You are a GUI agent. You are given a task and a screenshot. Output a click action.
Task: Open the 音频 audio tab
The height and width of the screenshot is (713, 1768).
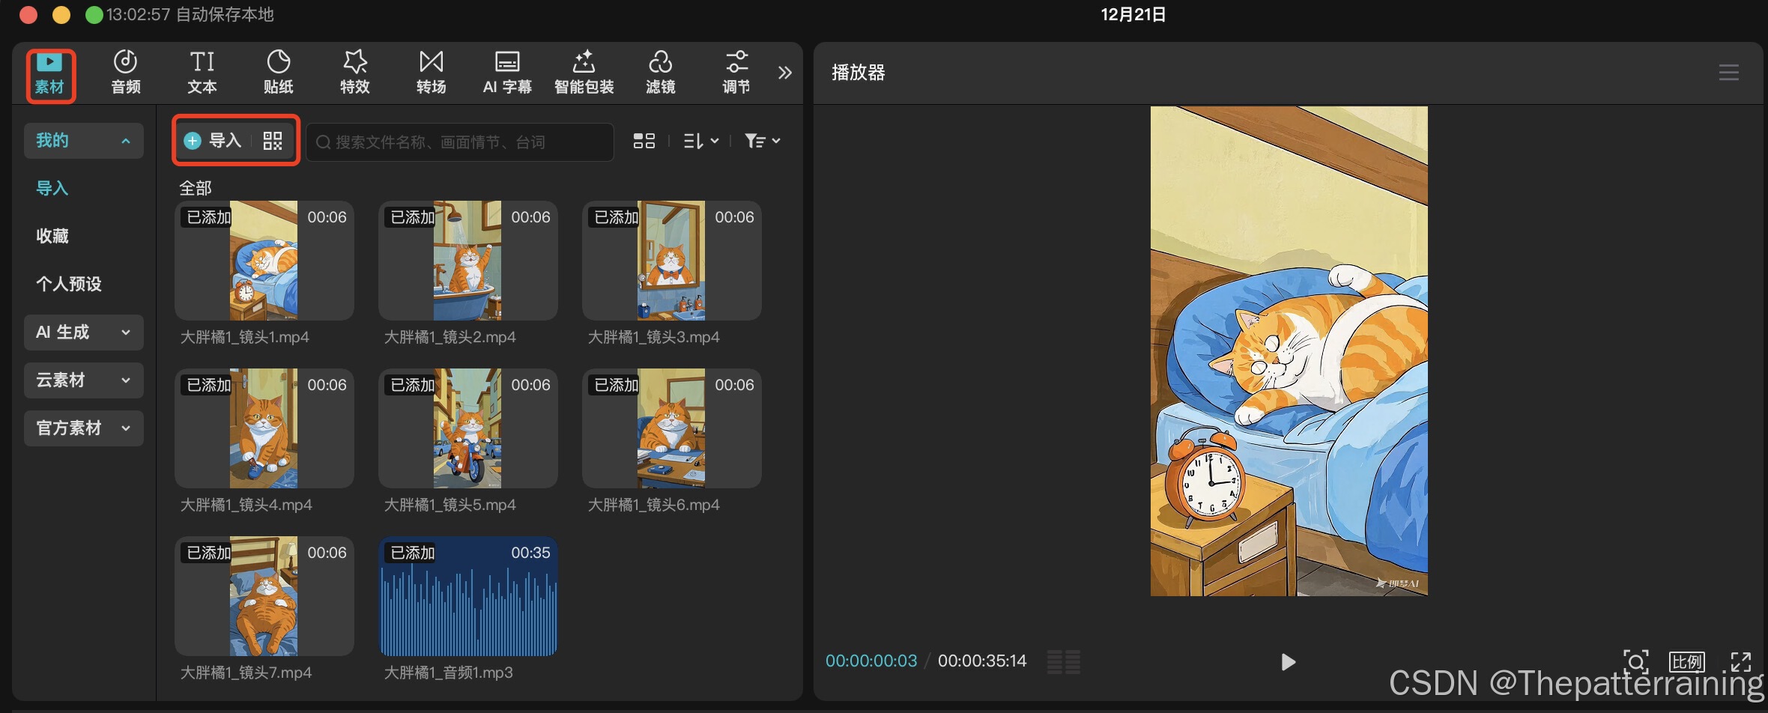pos(126,73)
